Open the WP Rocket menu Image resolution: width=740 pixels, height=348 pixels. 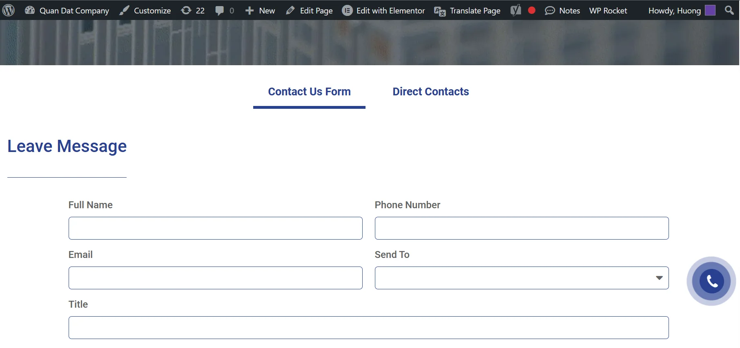(608, 10)
